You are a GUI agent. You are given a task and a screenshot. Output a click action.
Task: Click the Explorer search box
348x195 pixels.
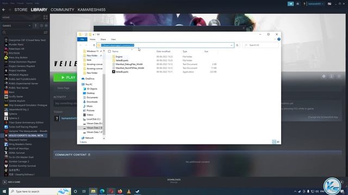point(260,45)
